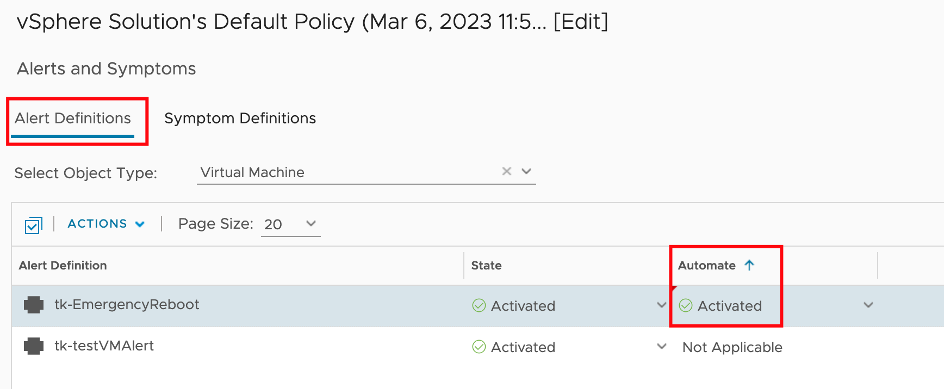Click Automate Activated check icon for tk-EmergencyReboot
Viewport: 944px width, 389px height.
pos(686,305)
